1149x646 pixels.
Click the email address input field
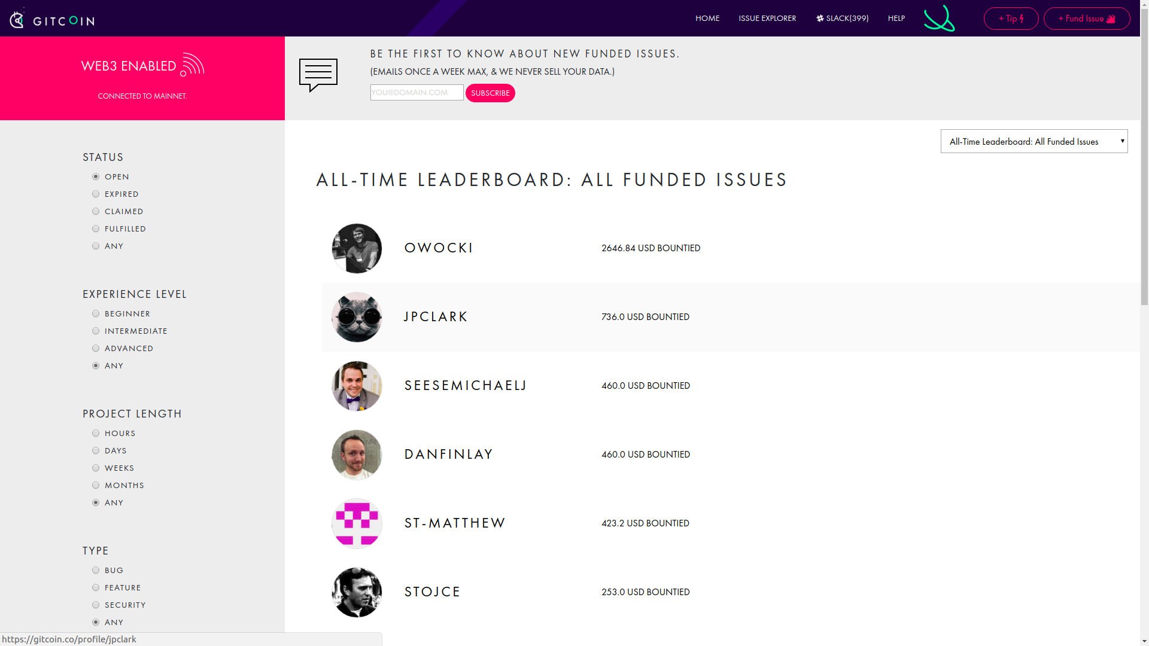click(416, 92)
